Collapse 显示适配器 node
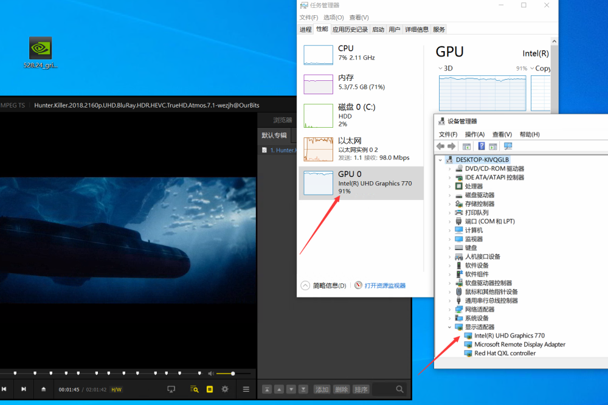 click(449, 327)
